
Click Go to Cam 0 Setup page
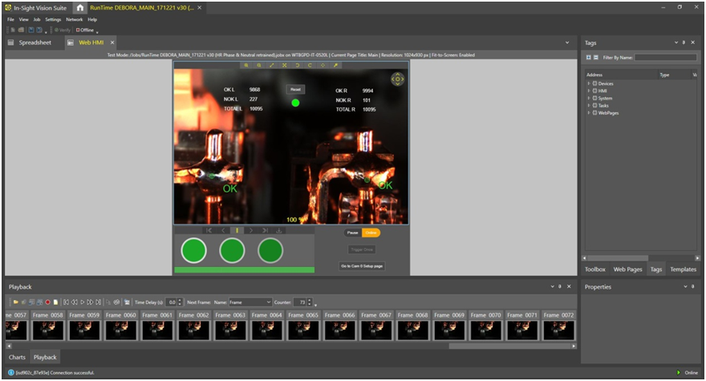(x=362, y=266)
